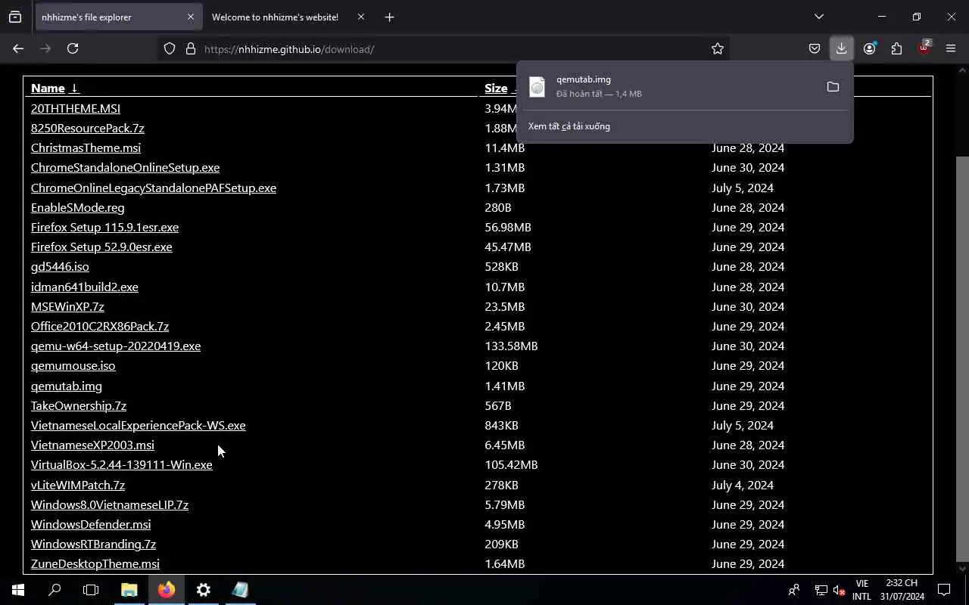Download 8250ResourcePack.7z
Image resolution: width=969 pixels, height=605 pixels.
pos(88,128)
